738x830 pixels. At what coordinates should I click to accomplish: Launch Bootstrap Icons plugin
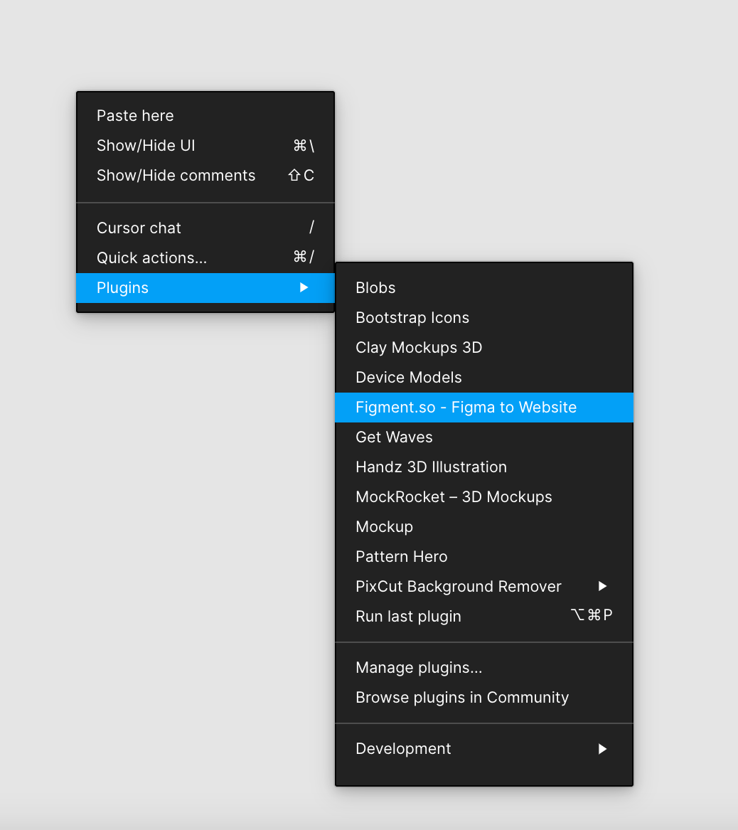[x=484, y=318]
